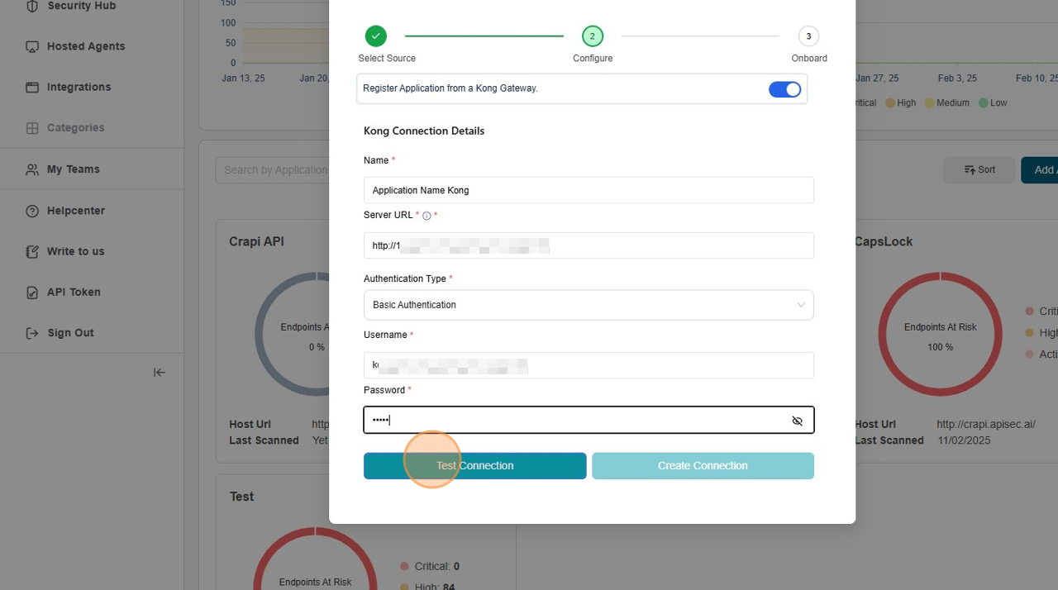Open Categories in the sidebar

click(75, 128)
